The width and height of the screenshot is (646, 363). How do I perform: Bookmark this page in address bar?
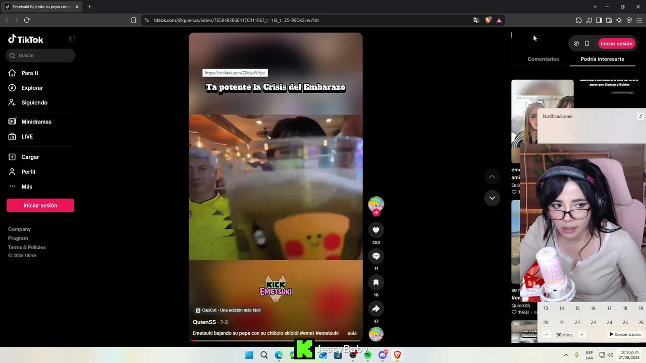pos(134,20)
